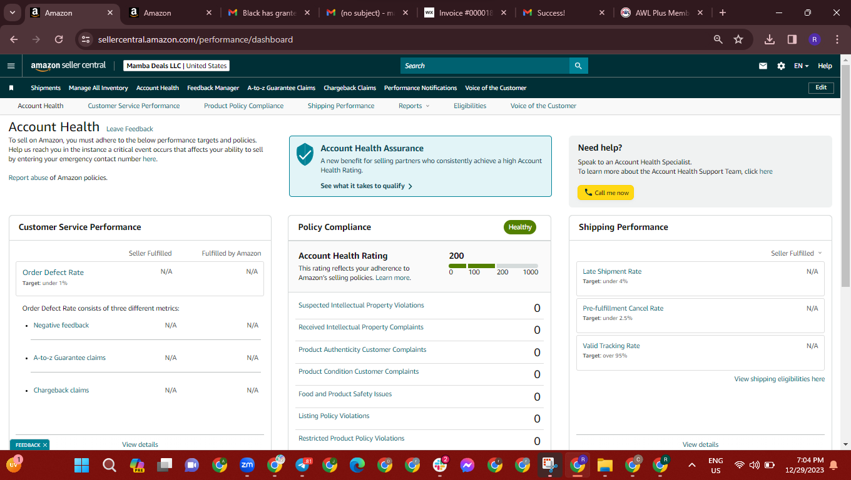
Task: Close the Invoice #000018 tab
Action: pyautogui.click(x=504, y=12)
